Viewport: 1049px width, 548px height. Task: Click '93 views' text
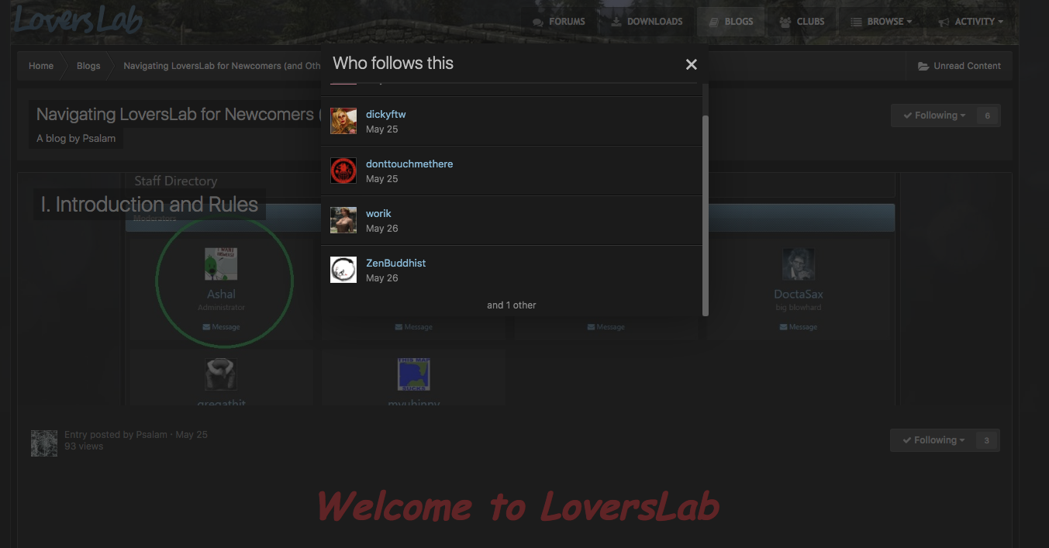(x=84, y=446)
